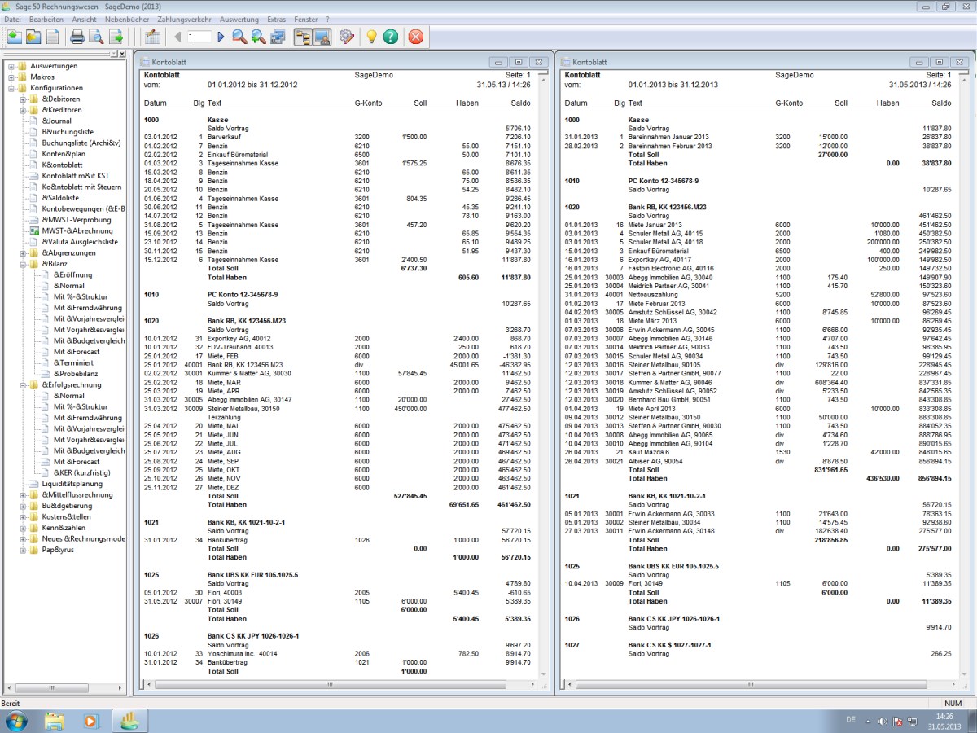Select Liquiditätsplanung in the tree
This screenshot has height=733, width=977.
click(x=72, y=484)
